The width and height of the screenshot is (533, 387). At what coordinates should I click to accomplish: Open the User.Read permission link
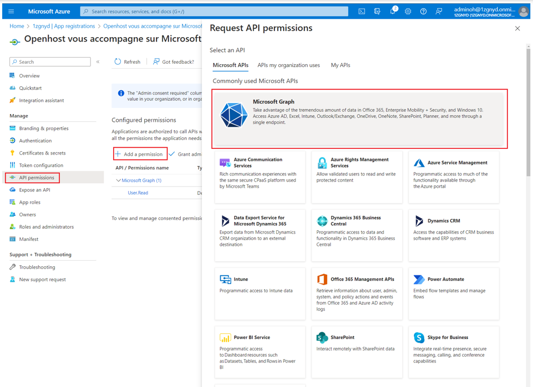coord(138,193)
